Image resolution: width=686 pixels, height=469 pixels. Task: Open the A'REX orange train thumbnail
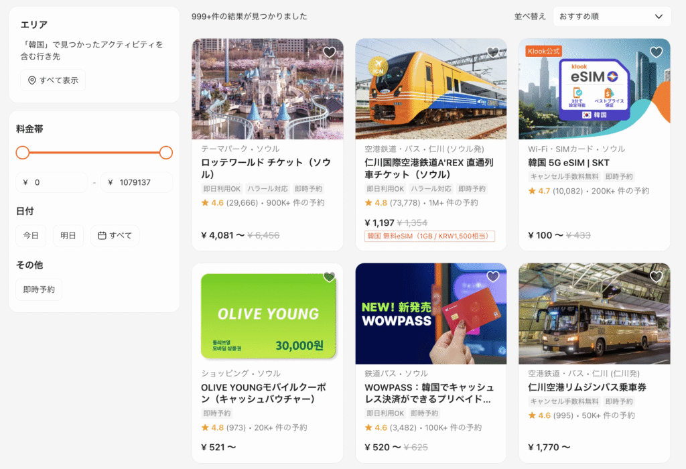point(431,89)
